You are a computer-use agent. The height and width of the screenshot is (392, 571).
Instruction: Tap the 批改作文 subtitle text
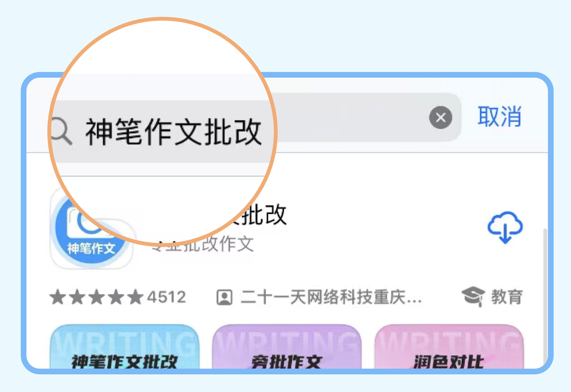(x=217, y=244)
